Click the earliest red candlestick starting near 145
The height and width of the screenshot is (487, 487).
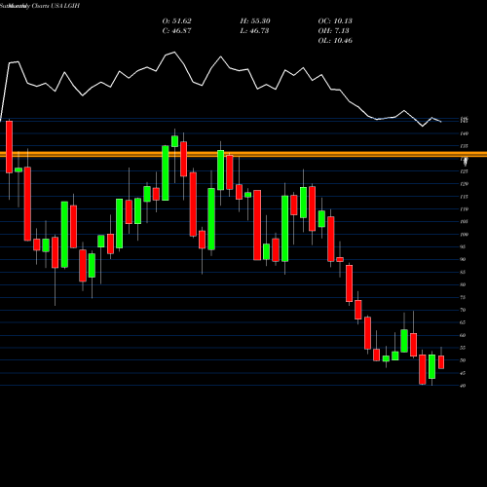tap(9, 147)
